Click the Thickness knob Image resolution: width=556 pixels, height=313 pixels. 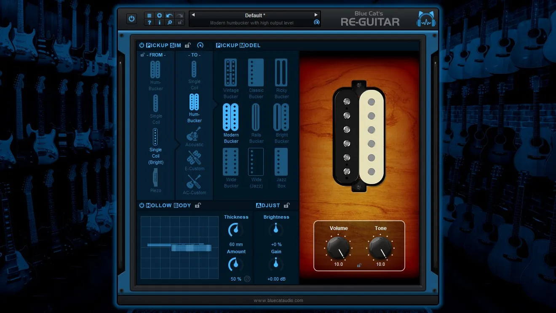click(235, 230)
